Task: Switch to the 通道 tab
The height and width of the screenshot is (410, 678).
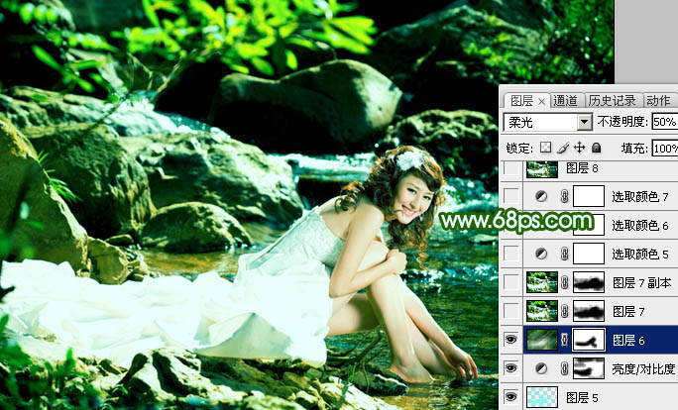Action: [566, 101]
